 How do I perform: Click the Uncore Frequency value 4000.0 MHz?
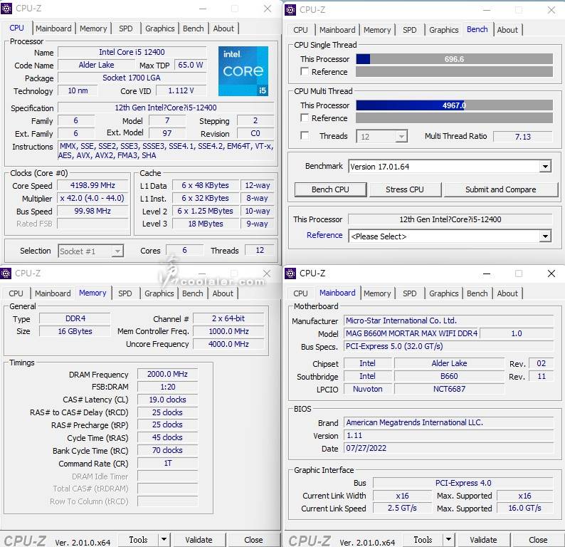tap(229, 344)
